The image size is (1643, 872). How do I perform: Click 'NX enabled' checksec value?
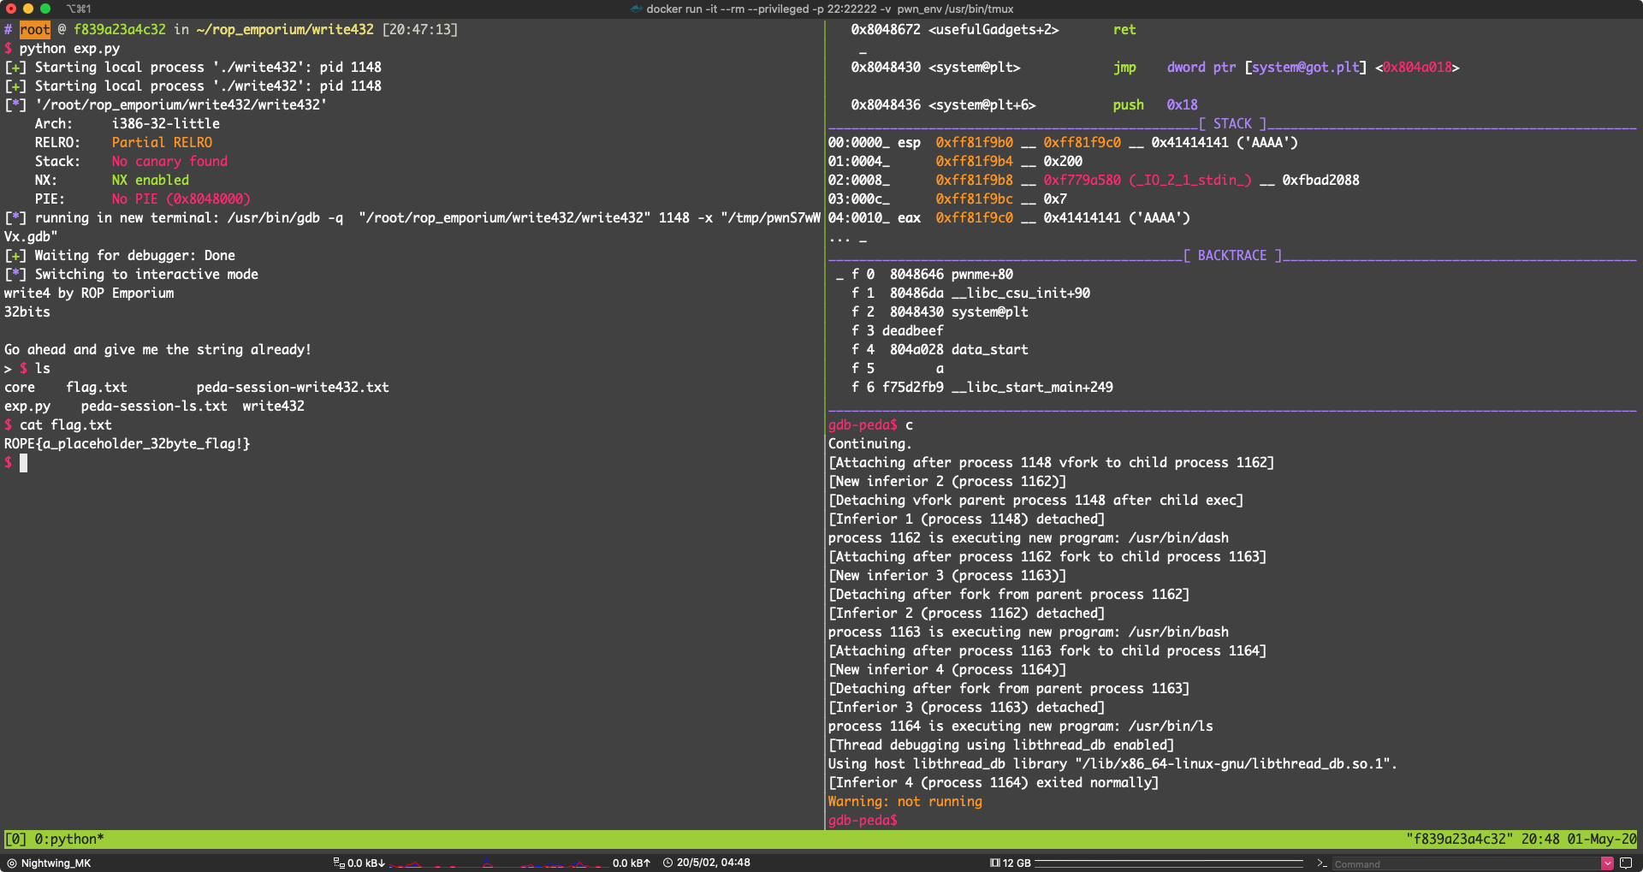(151, 181)
